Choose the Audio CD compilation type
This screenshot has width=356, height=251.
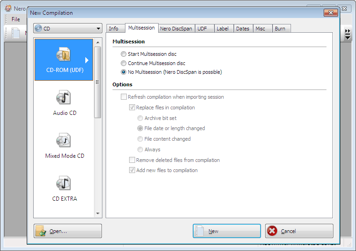pyautogui.click(x=64, y=97)
